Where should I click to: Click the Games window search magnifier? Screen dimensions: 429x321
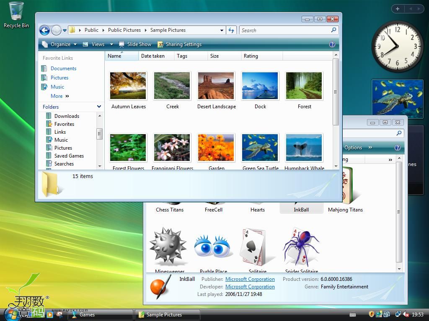[x=399, y=133]
